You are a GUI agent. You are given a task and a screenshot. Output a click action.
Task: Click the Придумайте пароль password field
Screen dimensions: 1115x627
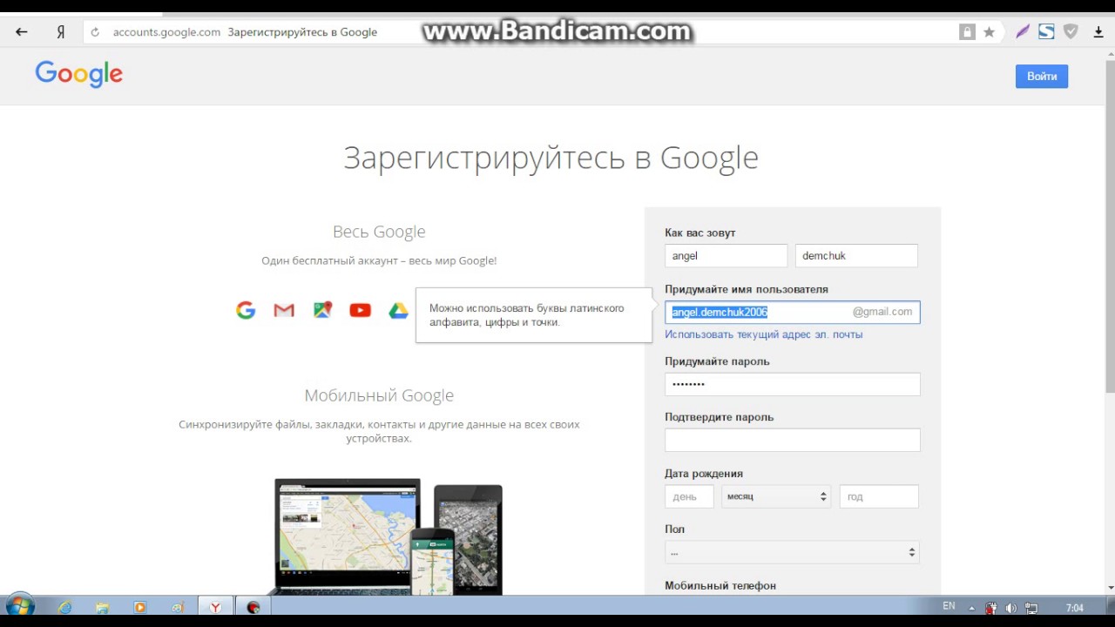pyautogui.click(x=793, y=384)
